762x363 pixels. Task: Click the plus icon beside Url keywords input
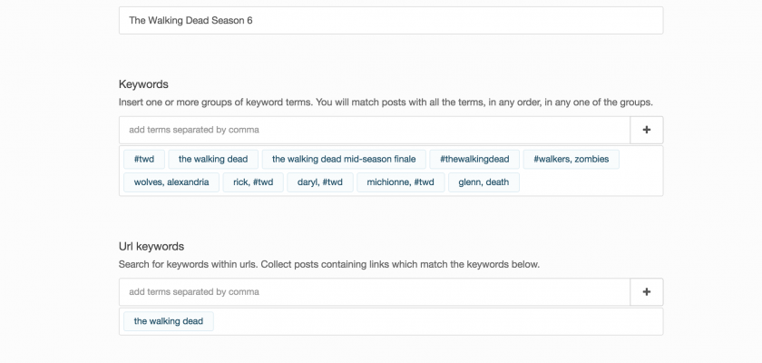(647, 292)
